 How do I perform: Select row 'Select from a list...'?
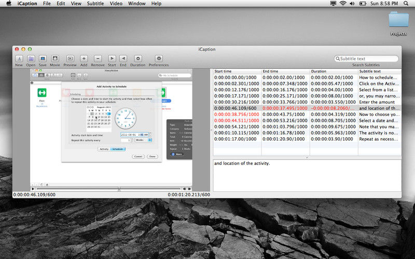coord(307,90)
